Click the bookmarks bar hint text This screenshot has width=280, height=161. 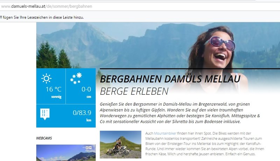click(x=42, y=17)
